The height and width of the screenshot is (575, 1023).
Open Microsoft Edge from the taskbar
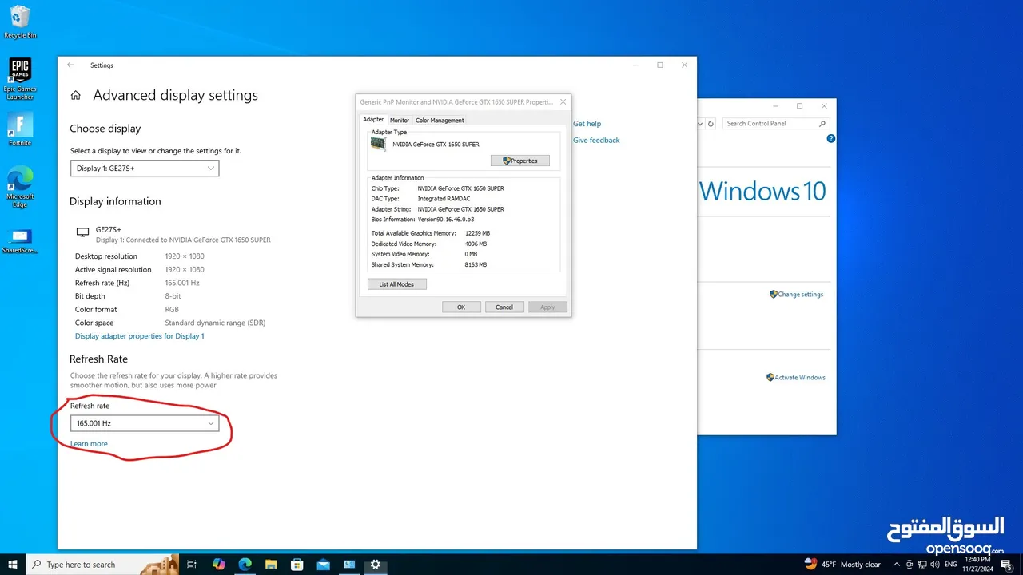(245, 565)
